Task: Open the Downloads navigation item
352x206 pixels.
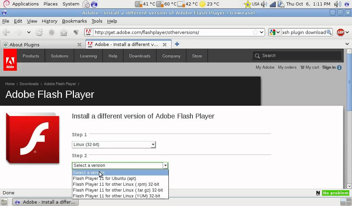Action: click(140, 56)
